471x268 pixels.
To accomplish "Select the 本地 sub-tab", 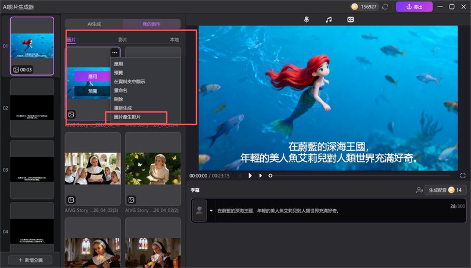I will [x=174, y=40].
